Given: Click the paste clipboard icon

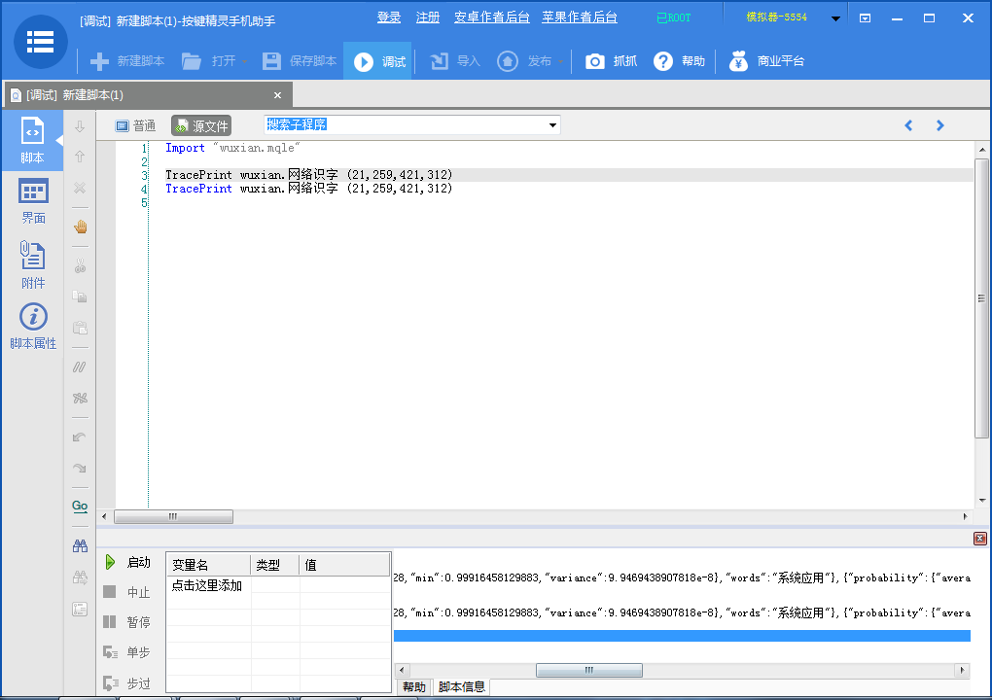Looking at the screenshot, I should pos(80,328).
